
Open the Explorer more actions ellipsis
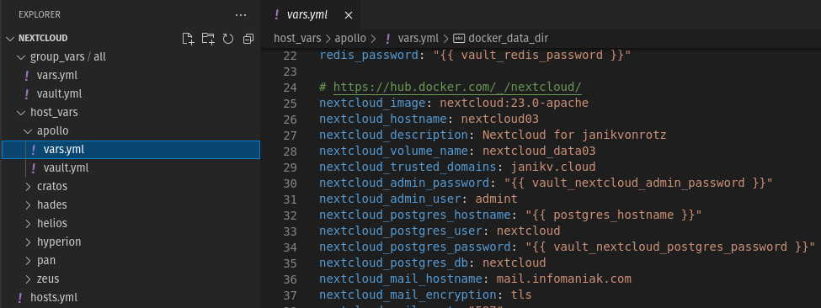pos(241,14)
